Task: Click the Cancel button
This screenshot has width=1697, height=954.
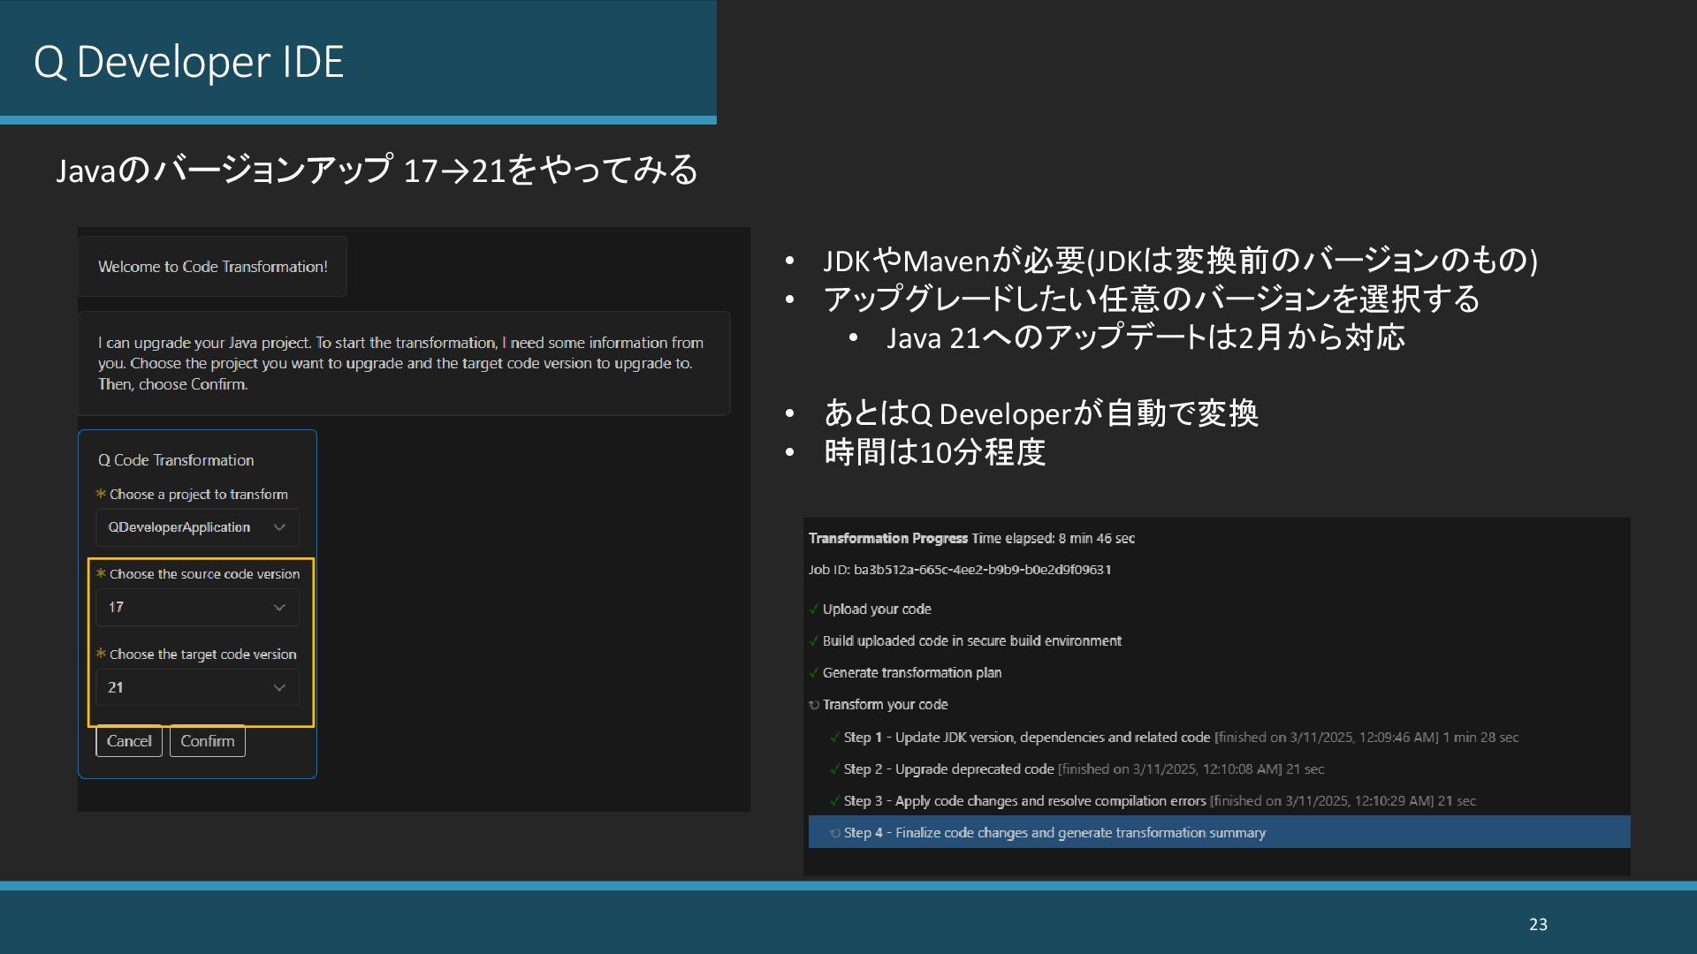Action: click(x=129, y=741)
